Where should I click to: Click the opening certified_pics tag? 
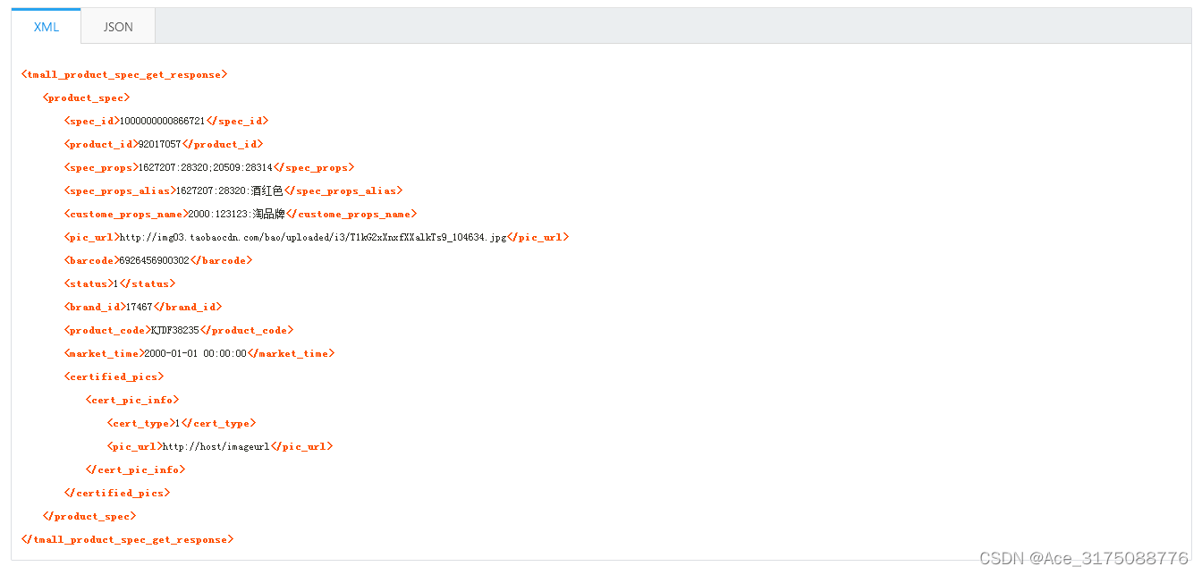[114, 376]
